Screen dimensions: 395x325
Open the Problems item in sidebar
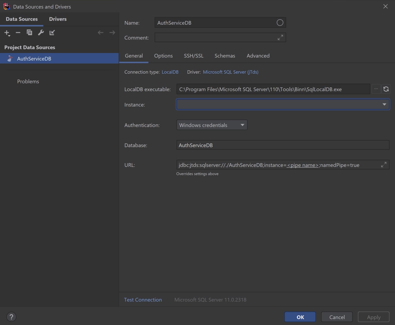[28, 81]
